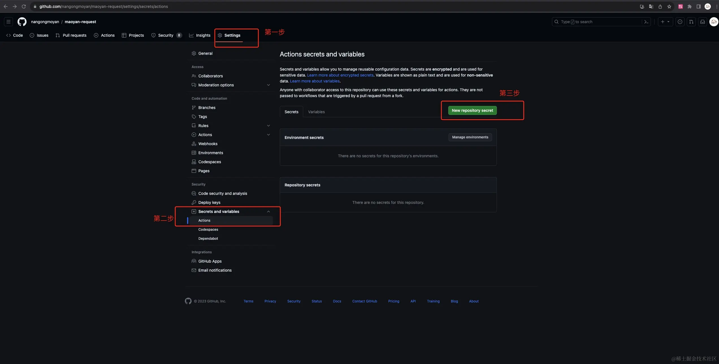Click Manage environments button
The width and height of the screenshot is (719, 364).
click(470, 137)
